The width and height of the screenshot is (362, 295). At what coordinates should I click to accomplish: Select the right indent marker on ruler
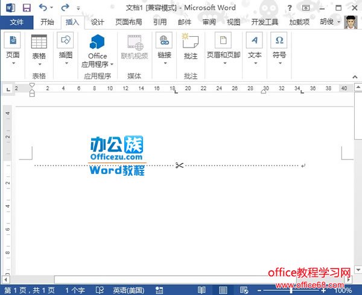point(264,92)
